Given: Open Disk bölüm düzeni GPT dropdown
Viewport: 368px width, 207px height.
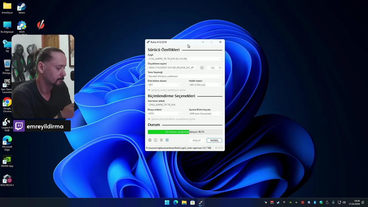Looking at the screenshot, I should pos(164,85).
